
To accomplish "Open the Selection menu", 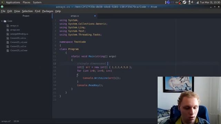I will (27, 11).
